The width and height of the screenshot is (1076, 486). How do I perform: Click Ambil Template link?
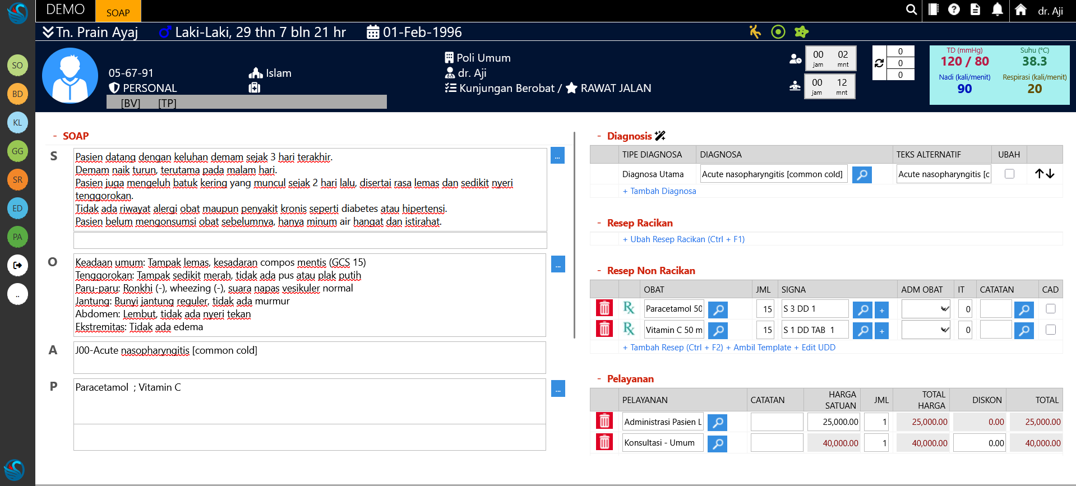point(759,348)
